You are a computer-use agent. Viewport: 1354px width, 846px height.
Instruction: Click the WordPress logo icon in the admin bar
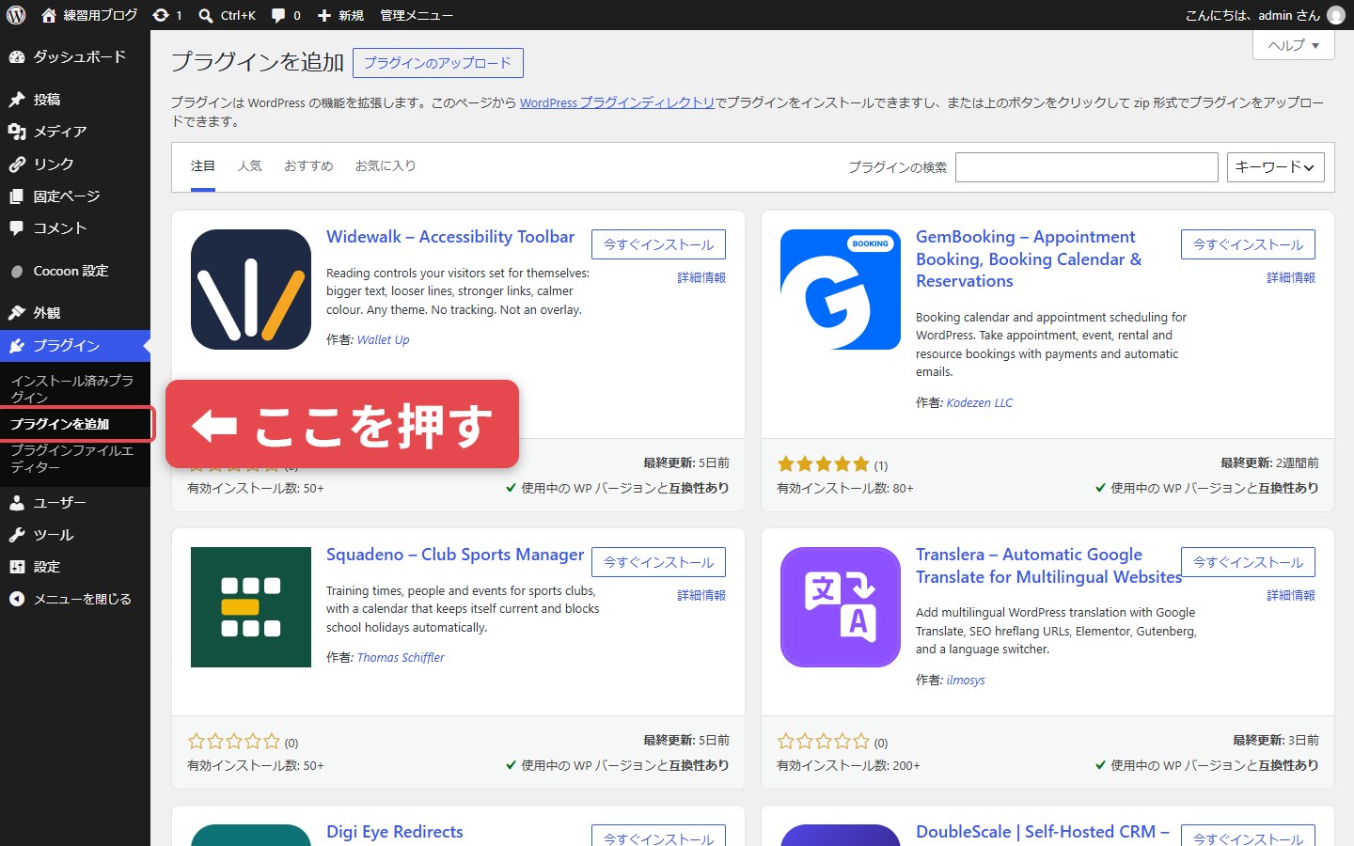[x=16, y=15]
